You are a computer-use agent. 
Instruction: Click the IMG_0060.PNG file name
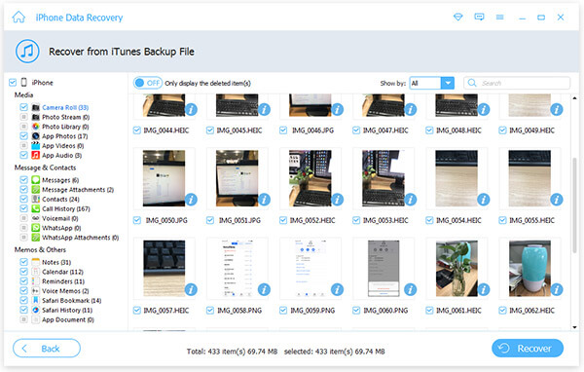click(x=385, y=310)
